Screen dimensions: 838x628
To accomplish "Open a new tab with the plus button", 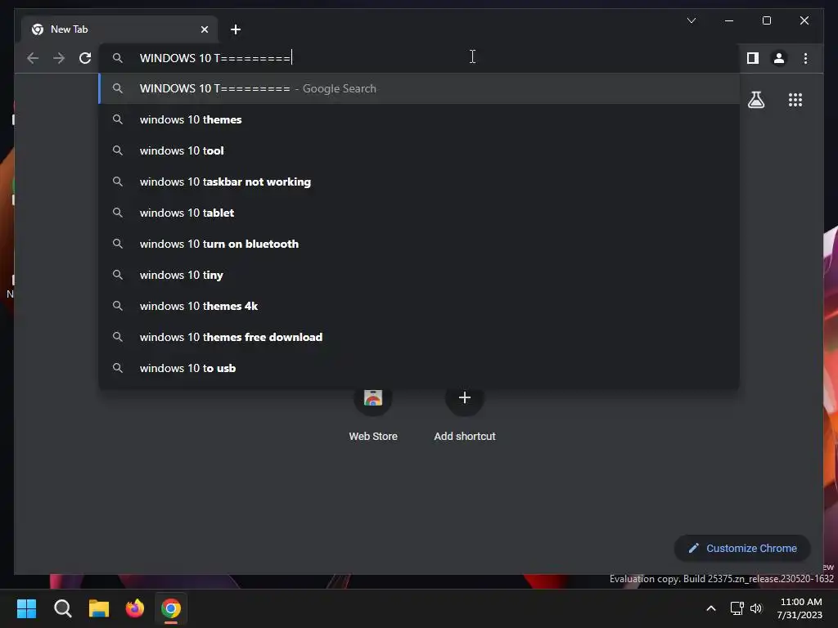I will [x=235, y=29].
